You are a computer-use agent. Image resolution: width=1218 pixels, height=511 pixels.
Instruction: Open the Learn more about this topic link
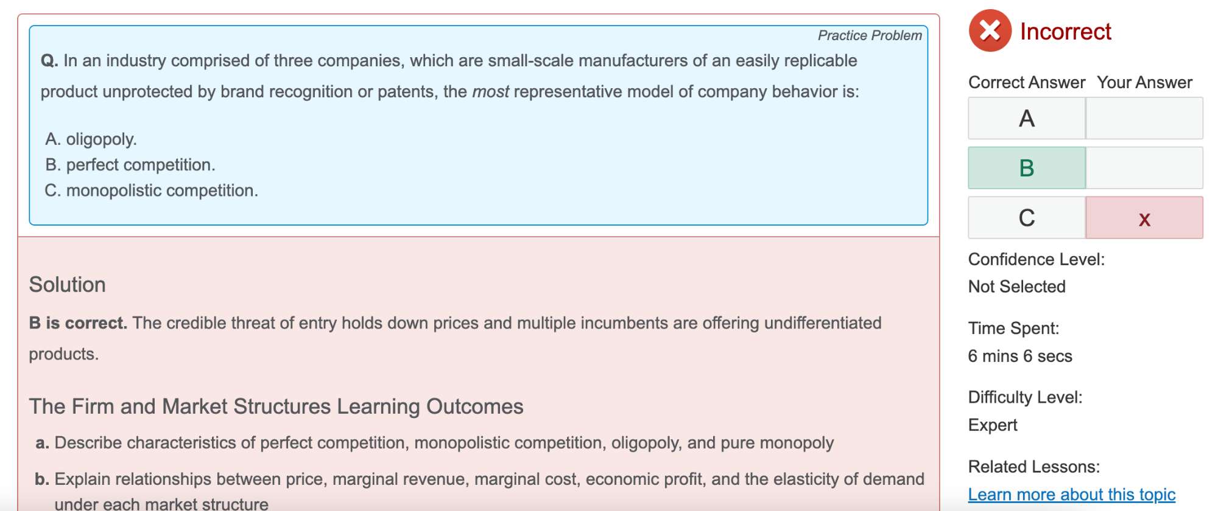click(1071, 495)
